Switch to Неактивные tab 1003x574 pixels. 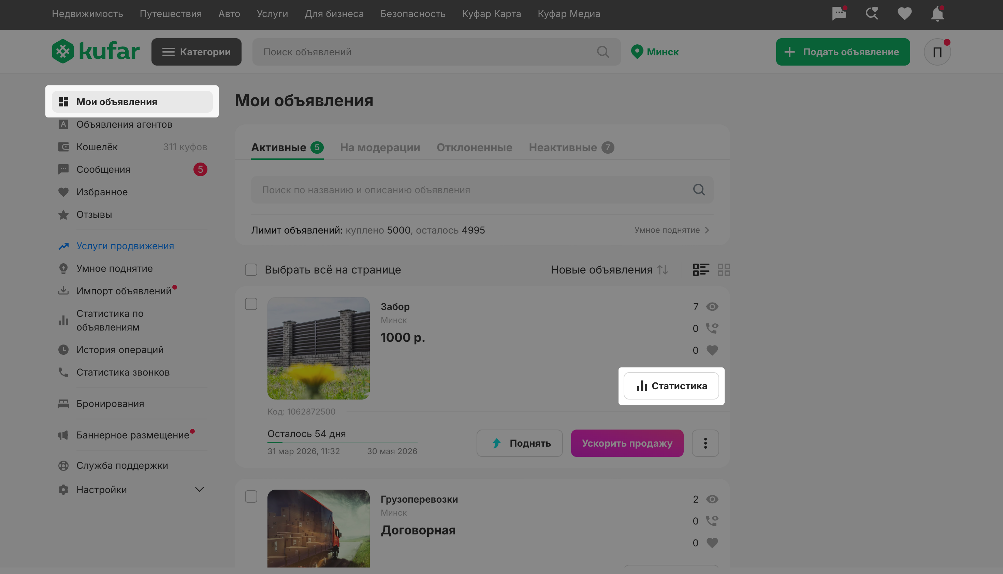(x=571, y=148)
